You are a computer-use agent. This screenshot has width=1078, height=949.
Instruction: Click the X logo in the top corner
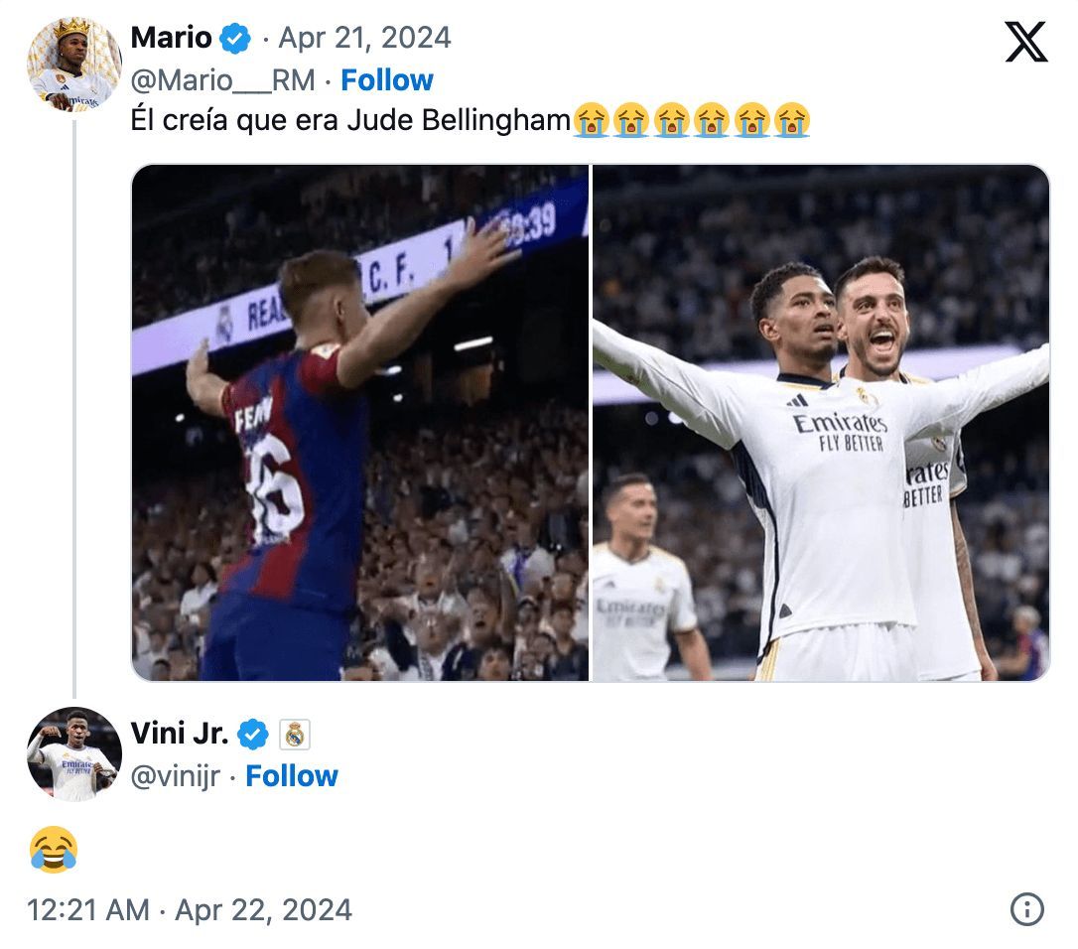pyautogui.click(x=1026, y=43)
